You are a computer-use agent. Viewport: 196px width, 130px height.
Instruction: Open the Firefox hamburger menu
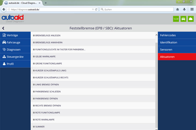pyautogui.click(x=192, y=9)
